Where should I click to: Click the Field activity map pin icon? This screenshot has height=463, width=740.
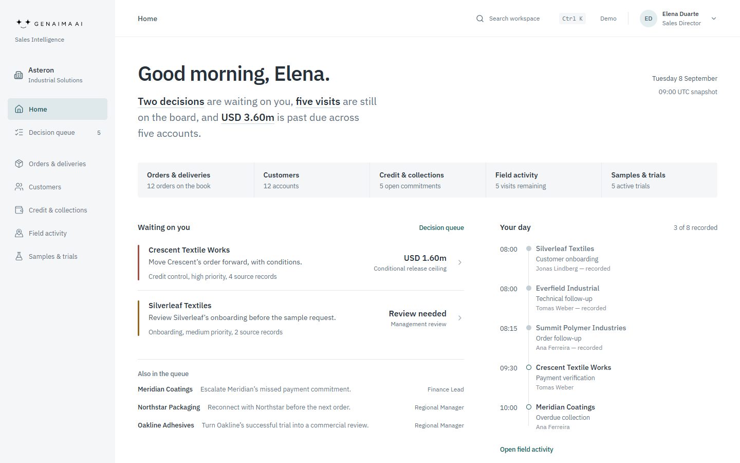(19, 233)
